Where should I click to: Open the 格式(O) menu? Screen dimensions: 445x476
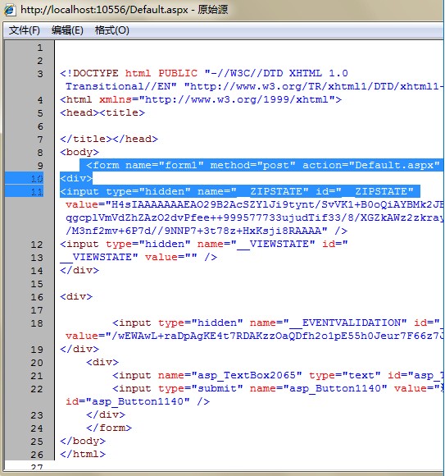[111, 30]
